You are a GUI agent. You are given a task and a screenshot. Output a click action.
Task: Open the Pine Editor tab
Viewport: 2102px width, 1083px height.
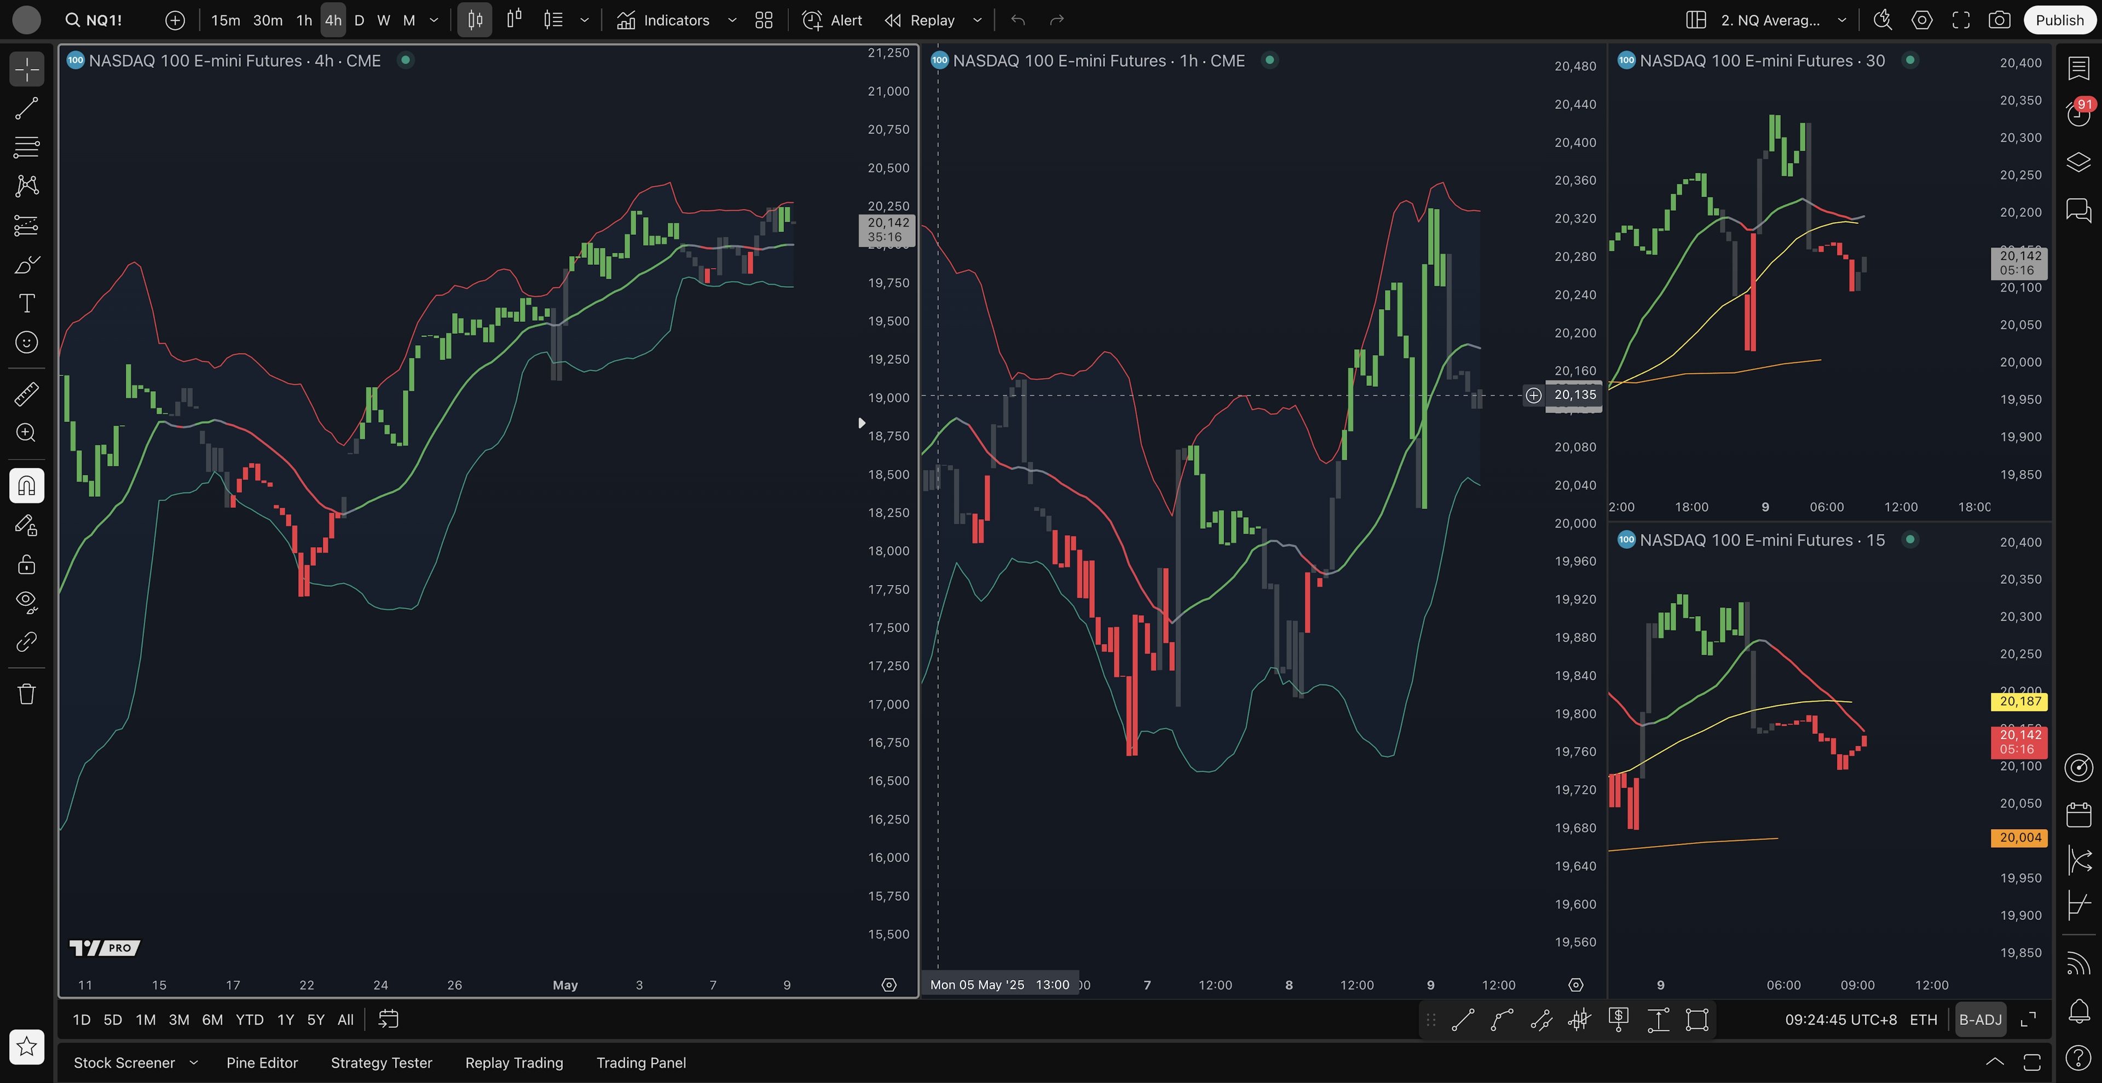pyautogui.click(x=262, y=1063)
